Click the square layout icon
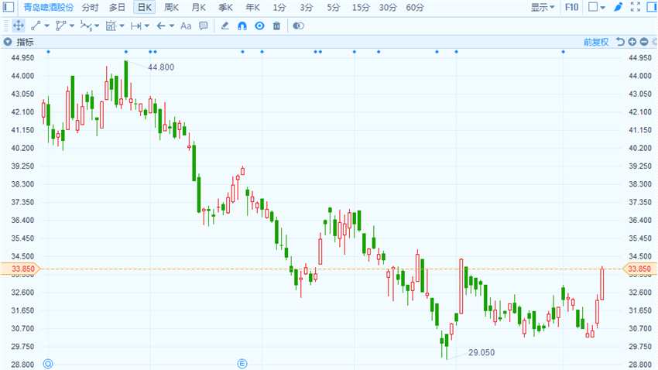 coord(593,7)
